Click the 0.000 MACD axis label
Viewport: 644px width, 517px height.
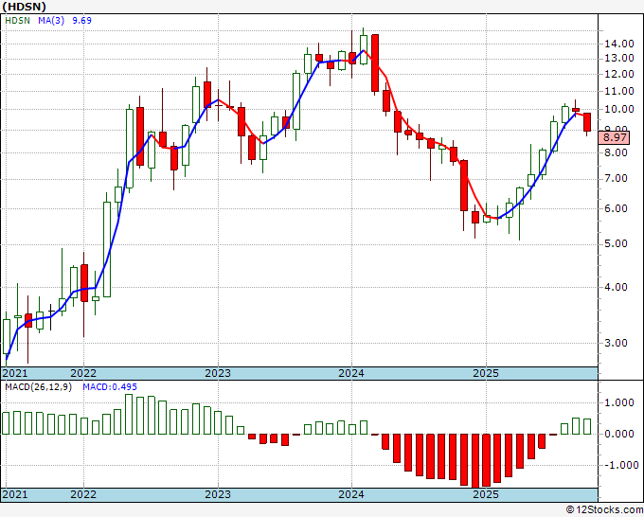pos(619,434)
